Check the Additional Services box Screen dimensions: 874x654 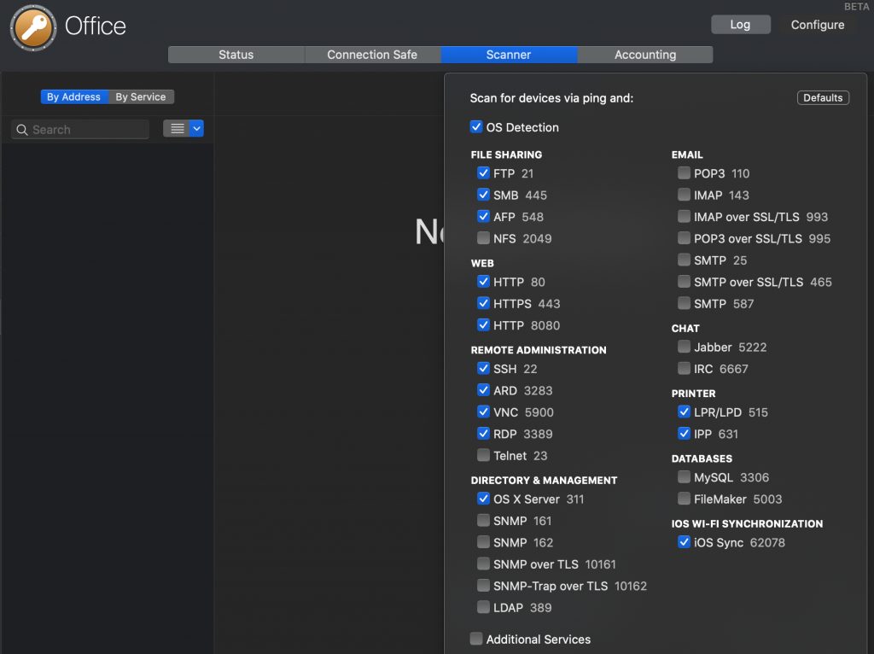(476, 639)
